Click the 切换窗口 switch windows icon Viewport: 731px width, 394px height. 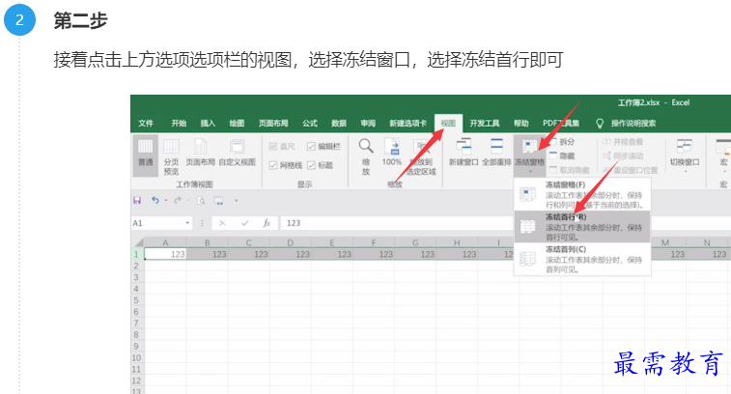(x=685, y=146)
